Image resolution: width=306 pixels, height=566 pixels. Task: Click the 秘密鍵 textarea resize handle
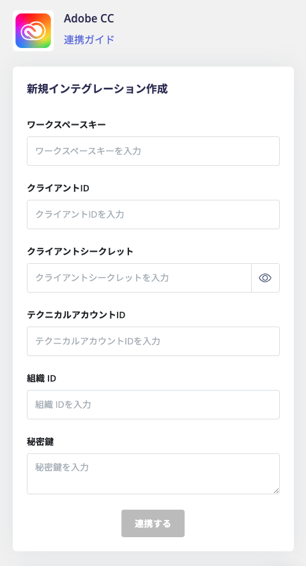point(276,490)
